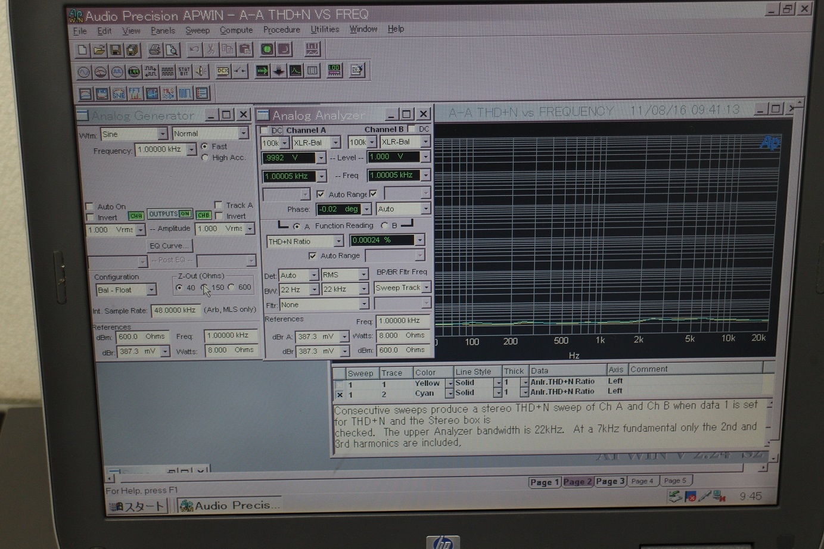824x549 pixels.
Task: Toggle THD+N function Auto Range checkbox
Action: [312, 255]
